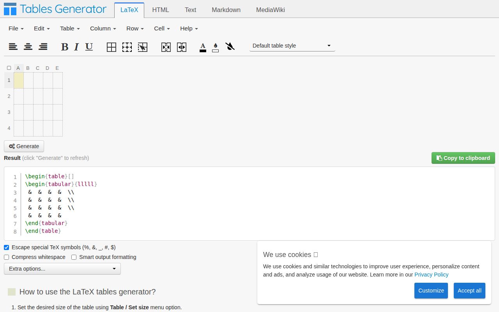Select the align left text icon
The image size is (499, 312).
pos(13,47)
